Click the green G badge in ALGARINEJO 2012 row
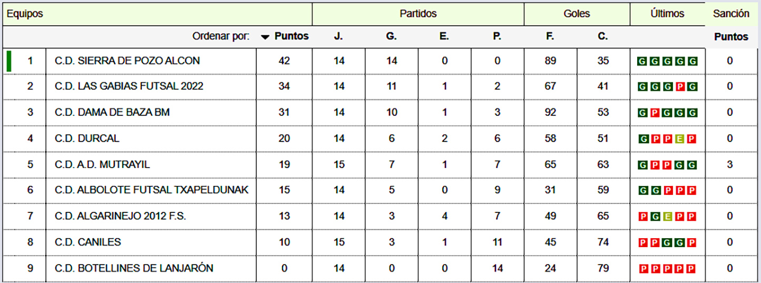Image resolution: width=761 pixels, height=283 pixels. pos(655,217)
